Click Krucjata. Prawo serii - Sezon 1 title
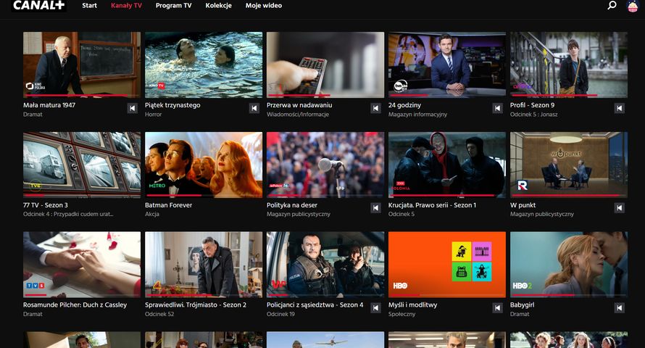Screen dimensions: 645x348 pos(433,205)
